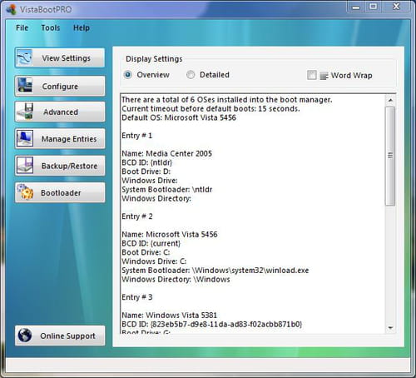This screenshot has height=378, width=416.
Task: Open the Tools menu
Action: (x=51, y=27)
